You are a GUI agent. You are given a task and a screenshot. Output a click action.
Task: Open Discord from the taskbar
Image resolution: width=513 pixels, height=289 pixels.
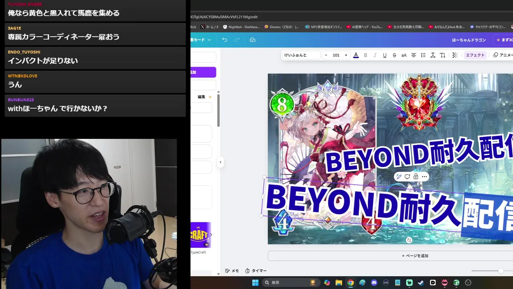pos(374,283)
